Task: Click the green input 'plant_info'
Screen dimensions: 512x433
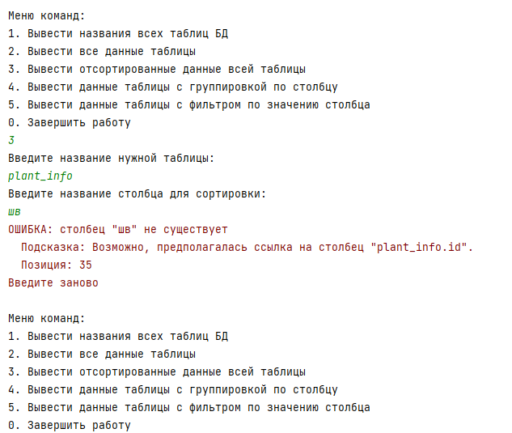Action: pos(40,176)
